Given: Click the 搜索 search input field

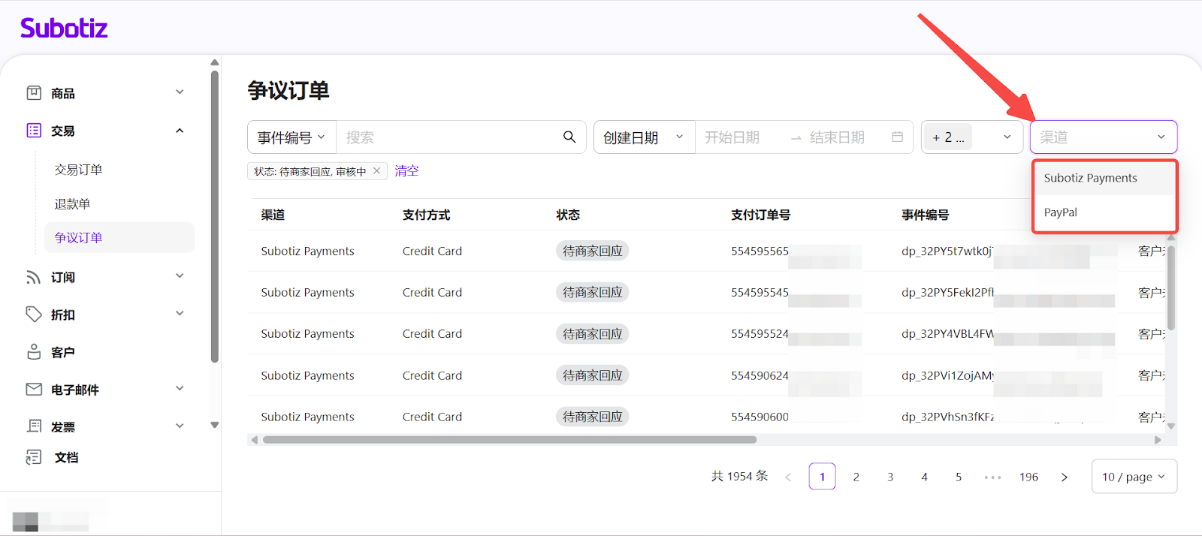Looking at the screenshot, I should click(447, 137).
